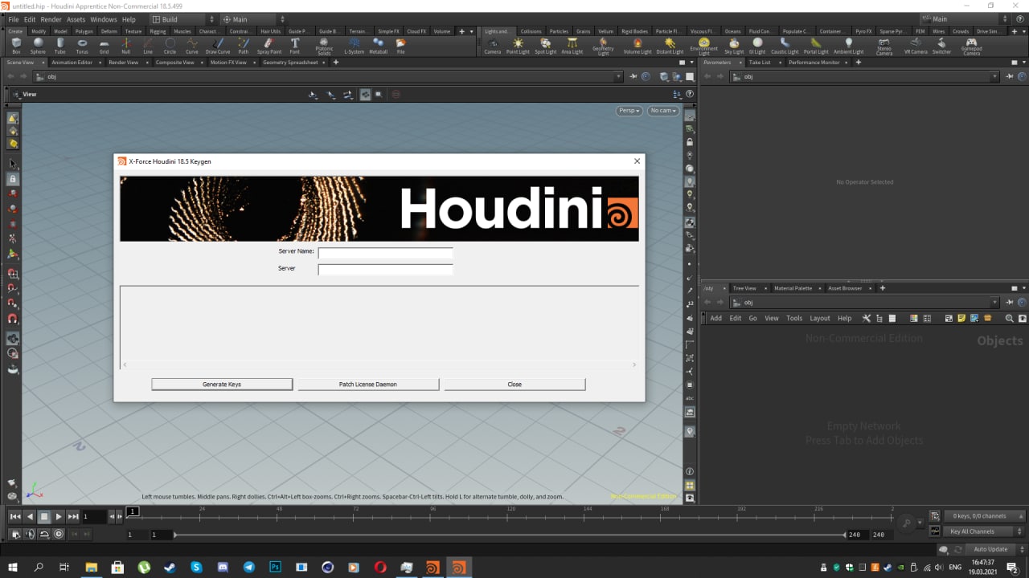Add a Stereo Camera
This screenshot has height=578, width=1029.
[x=884, y=47]
